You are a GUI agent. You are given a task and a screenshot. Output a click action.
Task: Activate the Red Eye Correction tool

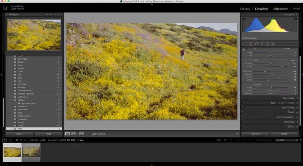pyautogui.click(x=256, y=44)
